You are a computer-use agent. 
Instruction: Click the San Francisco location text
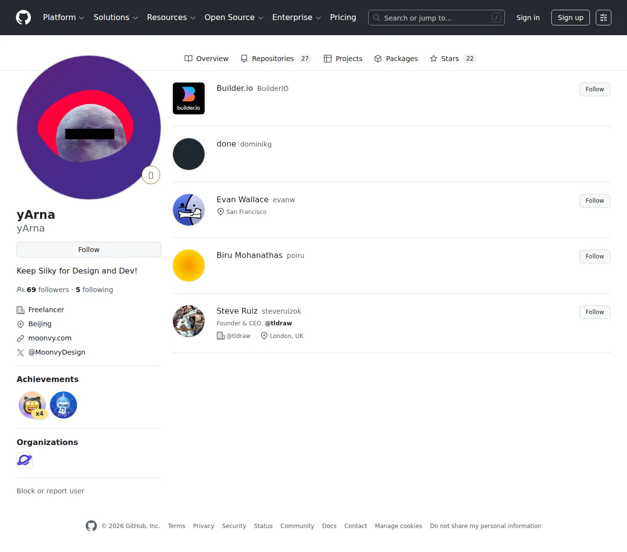pyautogui.click(x=246, y=212)
